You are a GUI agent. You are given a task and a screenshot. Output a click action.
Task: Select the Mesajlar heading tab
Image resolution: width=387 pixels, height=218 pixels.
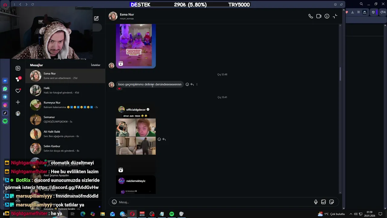tap(36, 65)
